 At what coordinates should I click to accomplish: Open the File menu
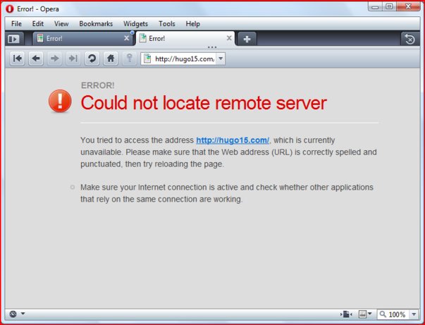click(16, 24)
